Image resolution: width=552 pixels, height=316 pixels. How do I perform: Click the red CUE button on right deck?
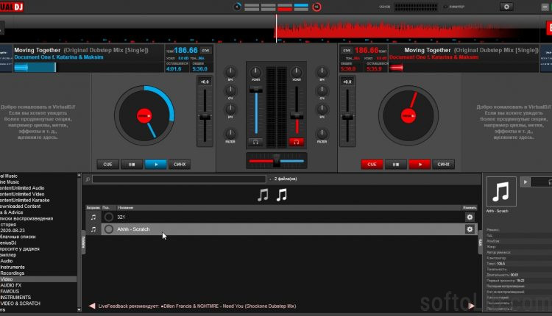(372, 164)
